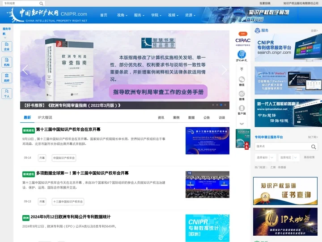Click 知识产权出版社有限责任公司 top link
This screenshot has width=322, height=242.
(301, 3)
